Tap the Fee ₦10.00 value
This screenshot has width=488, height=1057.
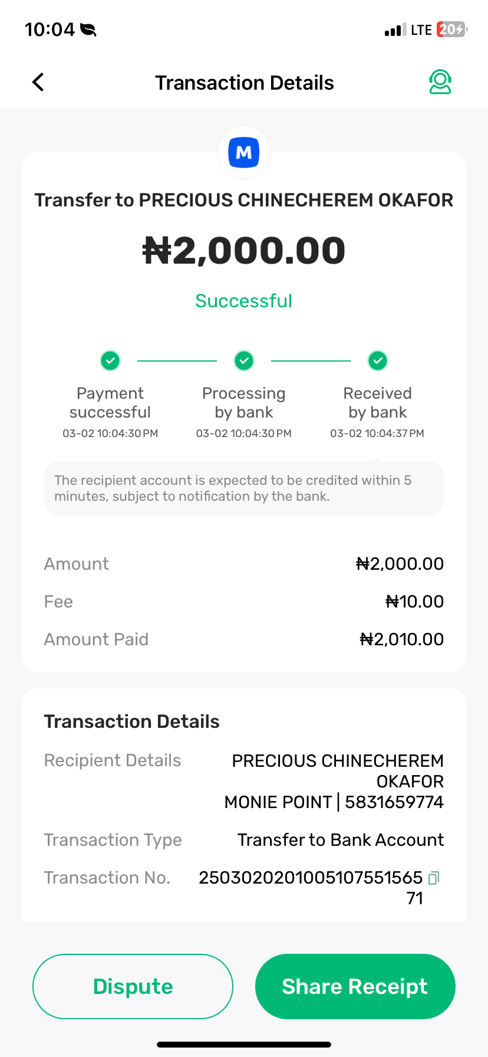(414, 602)
